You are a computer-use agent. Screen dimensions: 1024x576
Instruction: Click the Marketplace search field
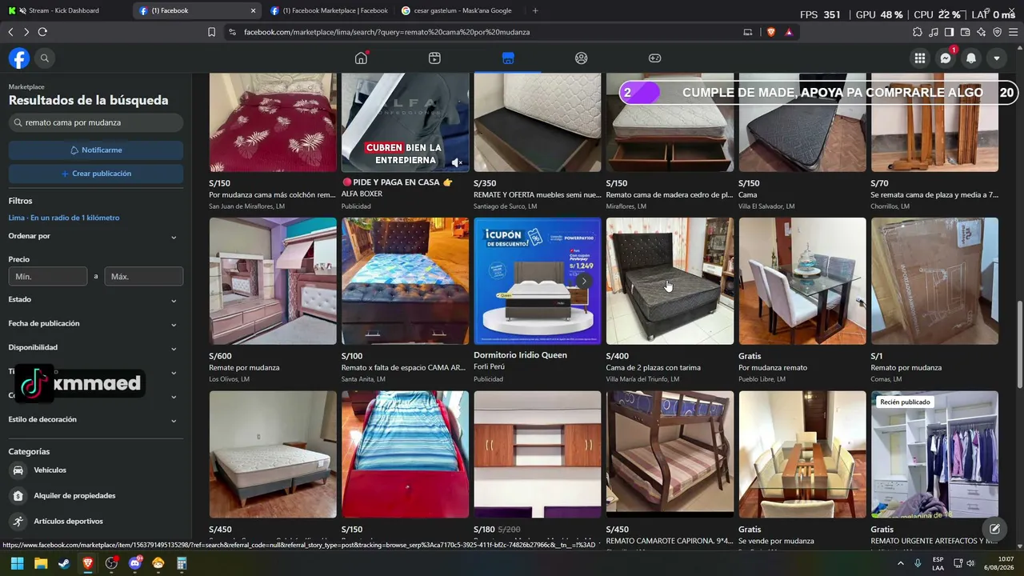[96, 123]
